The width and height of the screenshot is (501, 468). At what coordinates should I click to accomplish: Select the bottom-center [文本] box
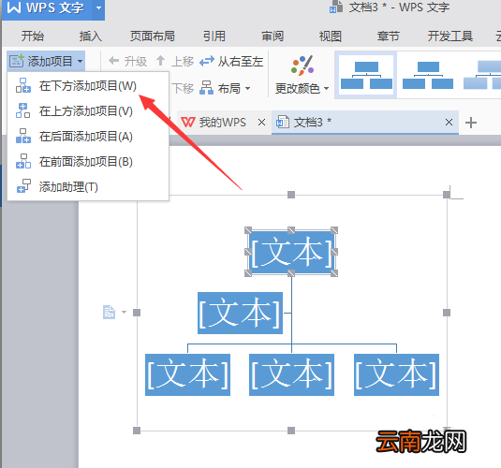point(291,374)
